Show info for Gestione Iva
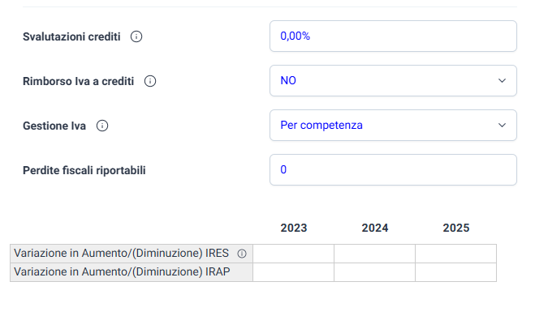Screen dimensions: 535x316 (102, 126)
